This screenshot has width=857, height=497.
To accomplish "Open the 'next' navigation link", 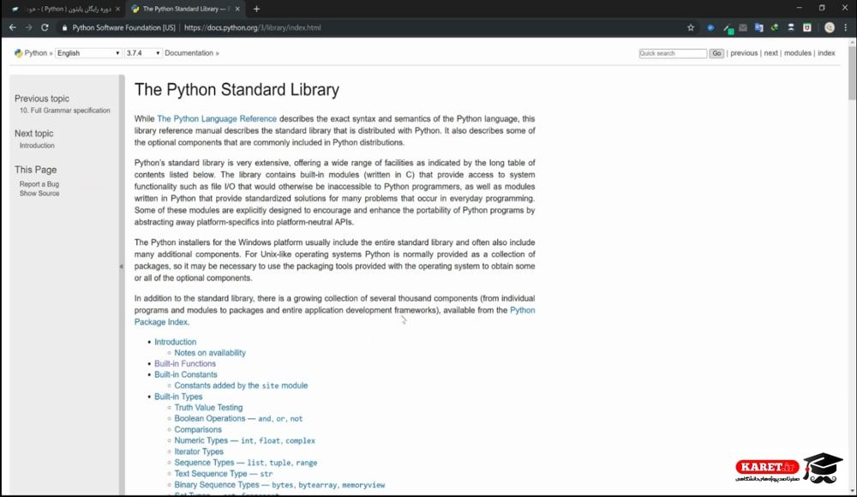I will pos(770,53).
